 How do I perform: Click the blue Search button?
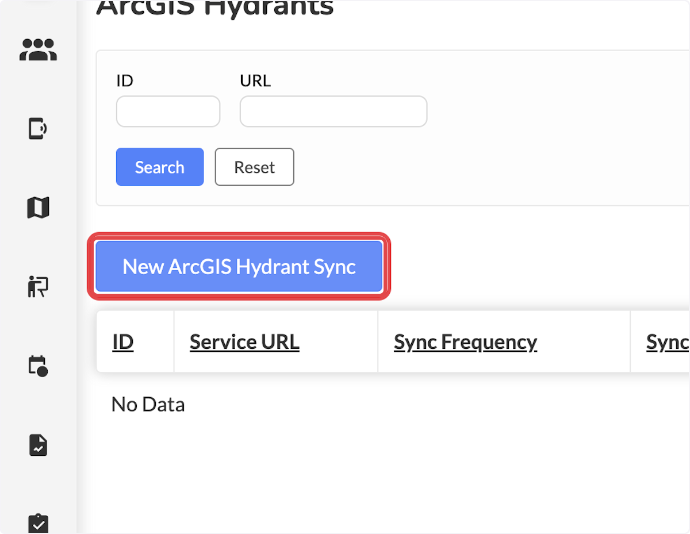tap(160, 167)
